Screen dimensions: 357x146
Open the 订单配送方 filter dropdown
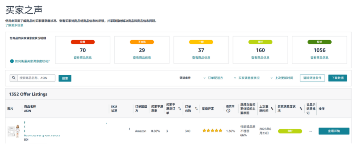click(213, 78)
